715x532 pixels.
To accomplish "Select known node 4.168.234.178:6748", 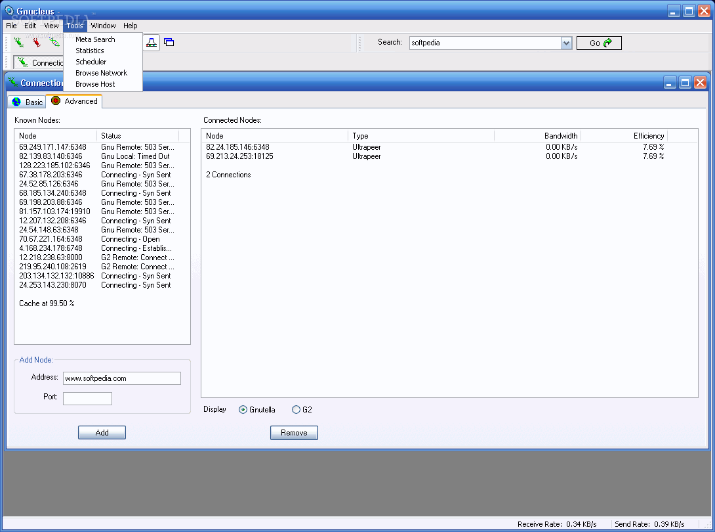I will click(51, 248).
